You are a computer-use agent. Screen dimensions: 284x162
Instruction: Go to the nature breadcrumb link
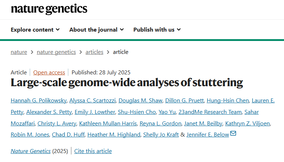coord(19,52)
